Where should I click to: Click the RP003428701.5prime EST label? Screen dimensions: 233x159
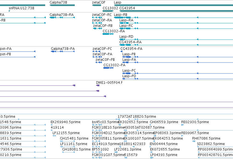click(215, 155)
